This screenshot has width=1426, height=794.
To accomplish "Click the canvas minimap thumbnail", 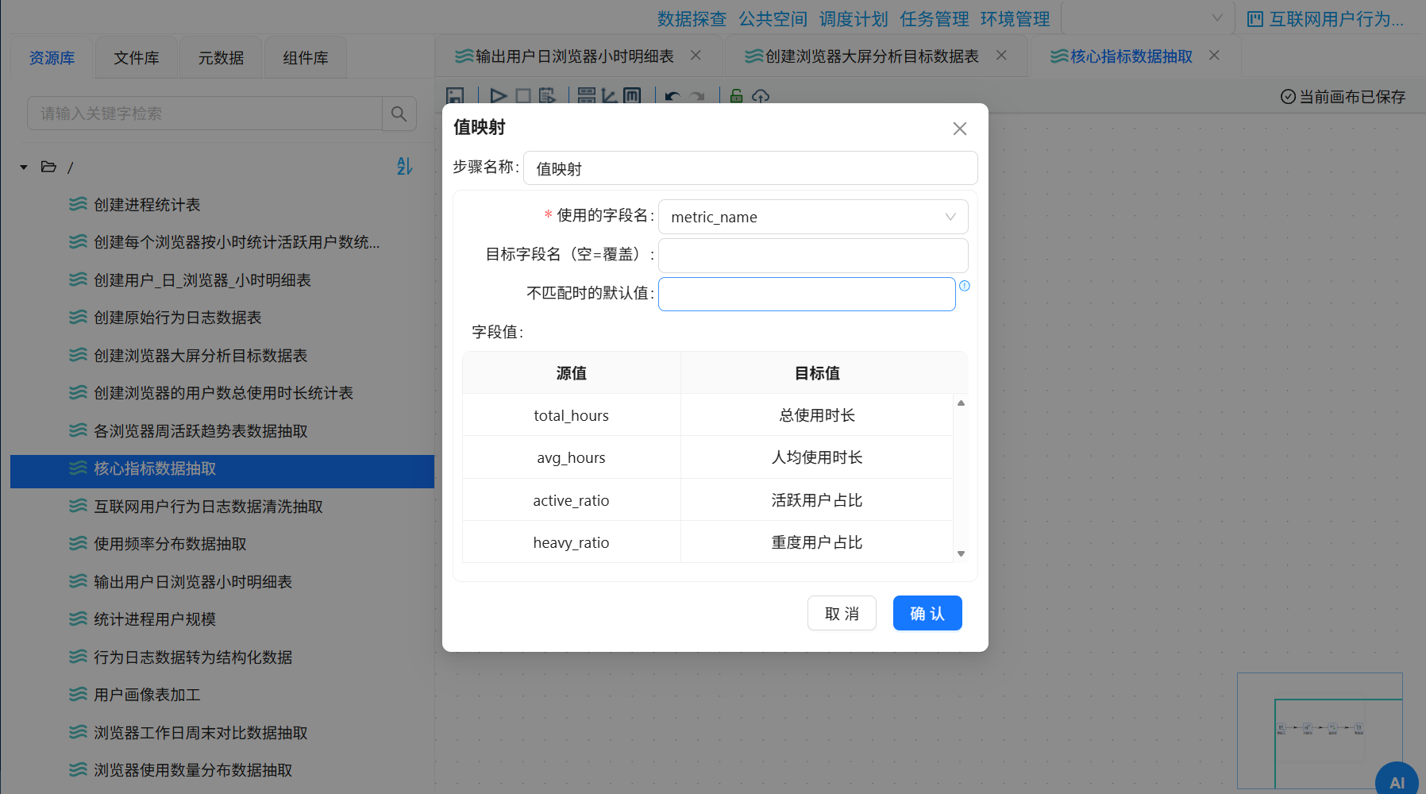I will pyautogui.click(x=1320, y=730).
